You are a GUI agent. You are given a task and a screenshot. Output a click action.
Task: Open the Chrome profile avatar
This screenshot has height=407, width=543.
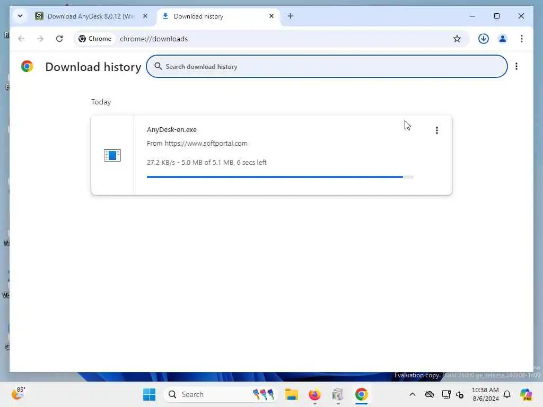[x=503, y=39]
